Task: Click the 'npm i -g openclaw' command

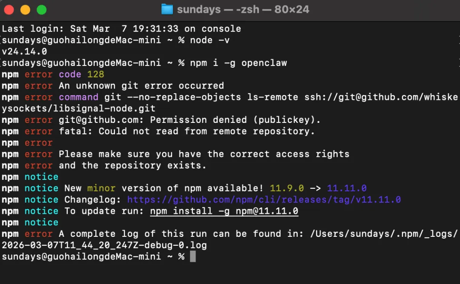Action: [x=238, y=63]
